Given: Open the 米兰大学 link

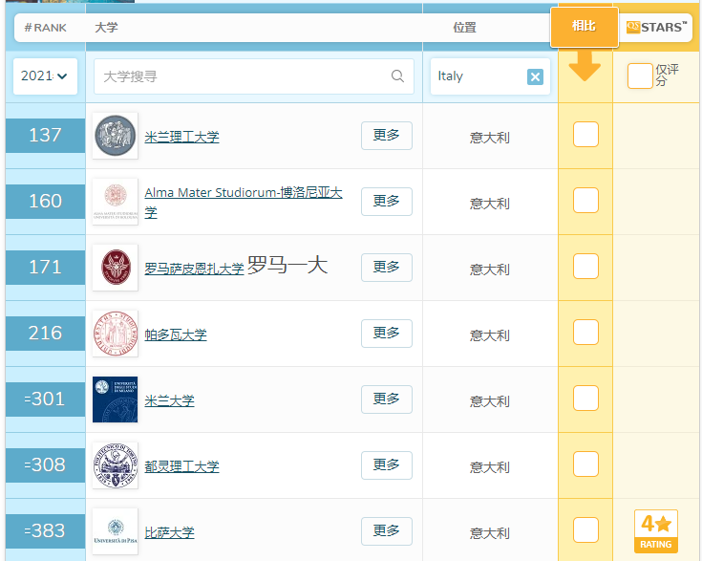Looking at the screenshot, I should [169, 400].
